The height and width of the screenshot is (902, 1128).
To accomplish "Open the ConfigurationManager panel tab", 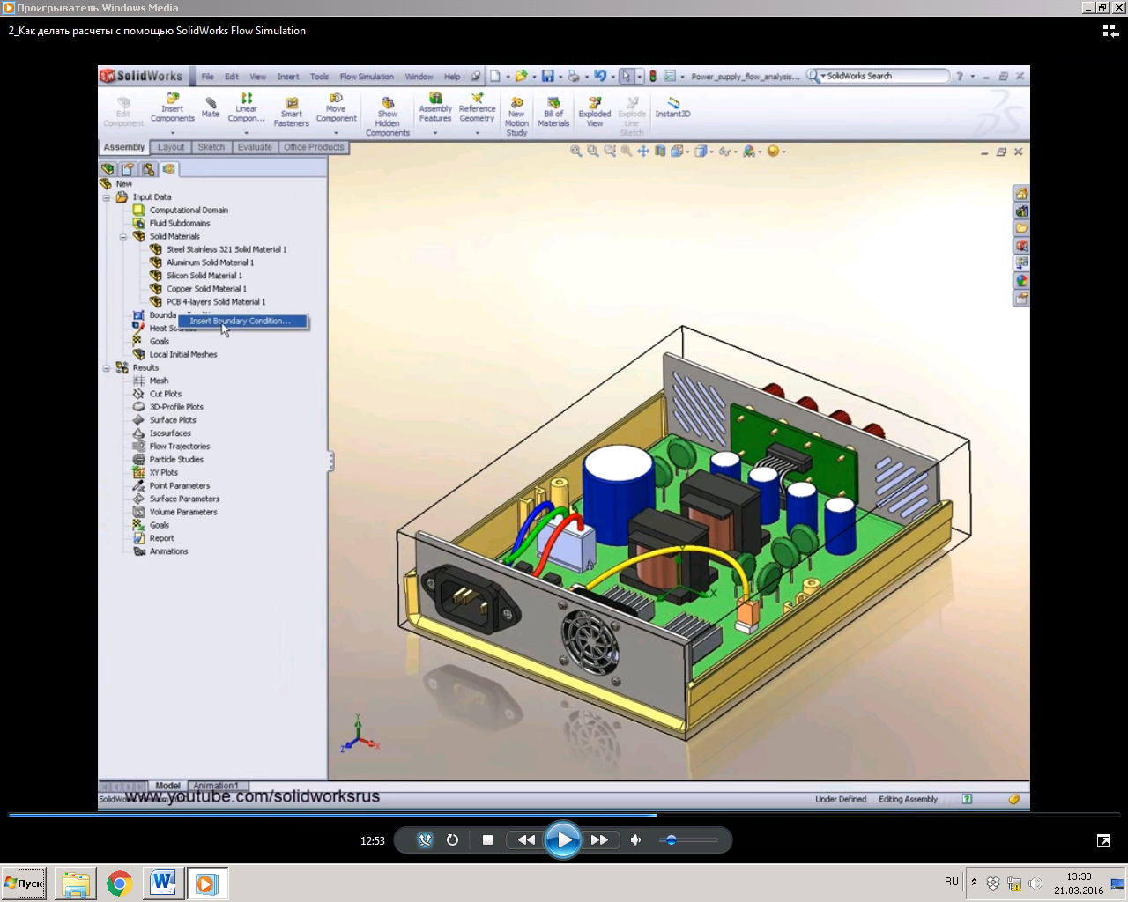I will pyautogui.click(x=149, y=169).
